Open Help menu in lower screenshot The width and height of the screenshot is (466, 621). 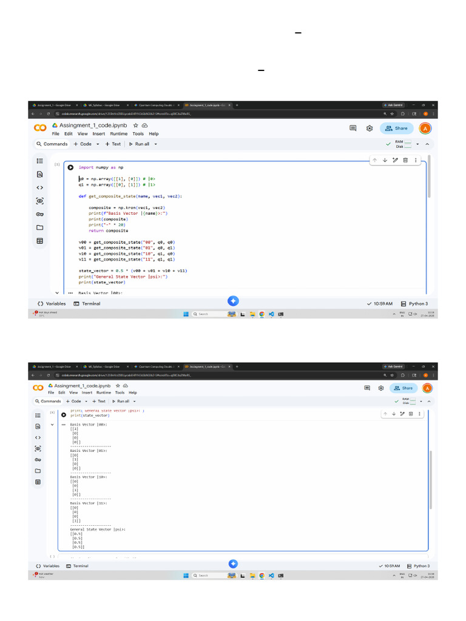tap(133, 392)
